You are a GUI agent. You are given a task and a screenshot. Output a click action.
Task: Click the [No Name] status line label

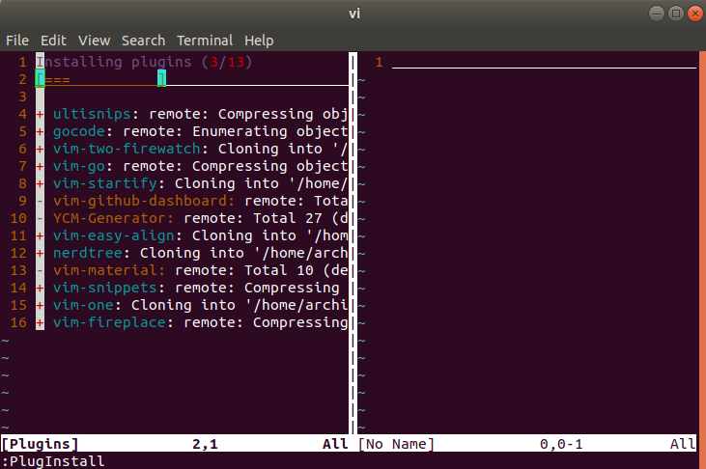tap(396, 444)
